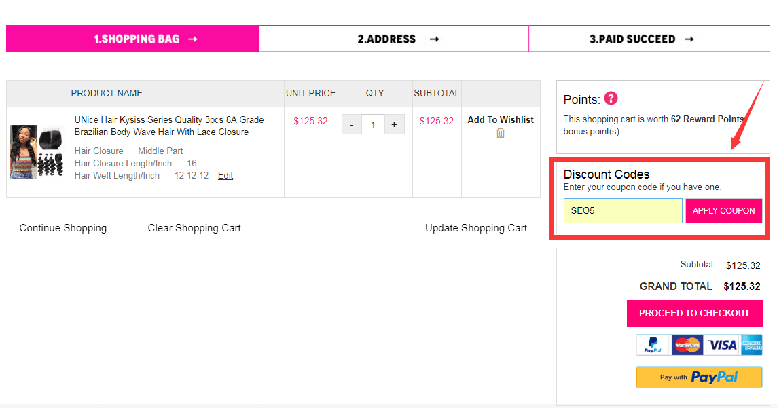
Task: Increase quantity with the plus button
Action: tap(395, 124)
